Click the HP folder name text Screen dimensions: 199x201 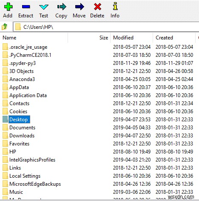pos(13,152)
